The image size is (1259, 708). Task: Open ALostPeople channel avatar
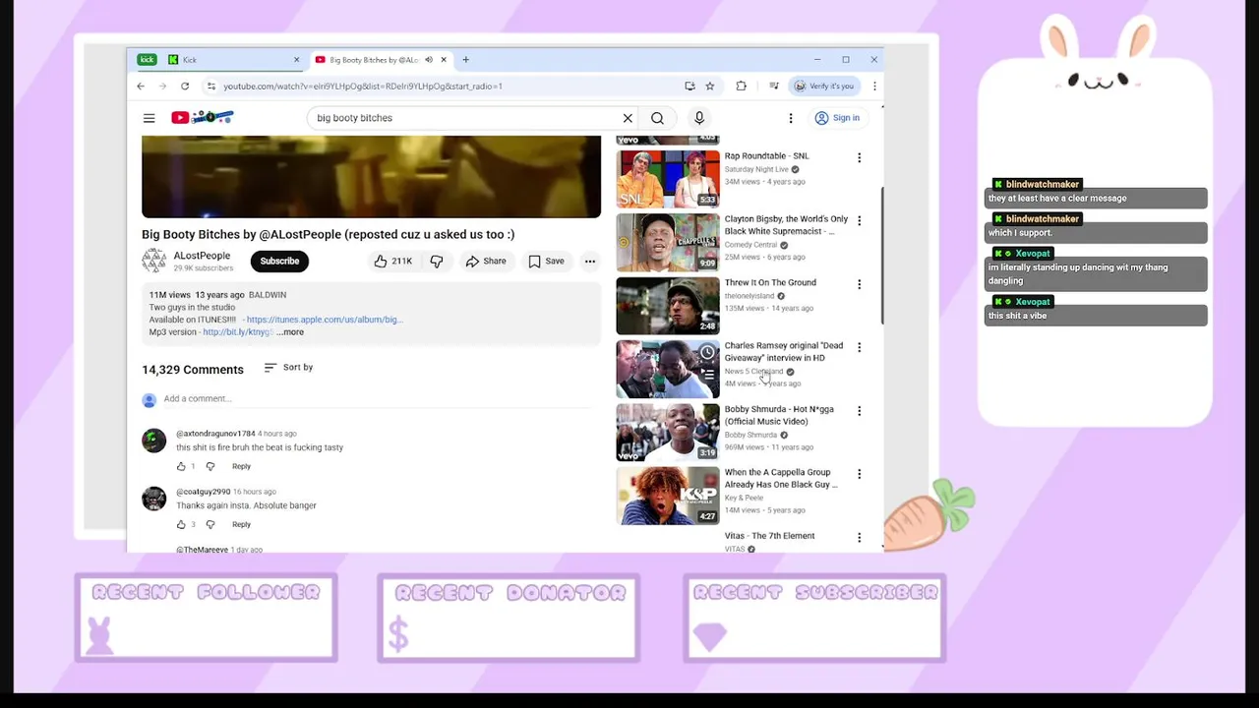pyautogui.click(x=154, y=261)
